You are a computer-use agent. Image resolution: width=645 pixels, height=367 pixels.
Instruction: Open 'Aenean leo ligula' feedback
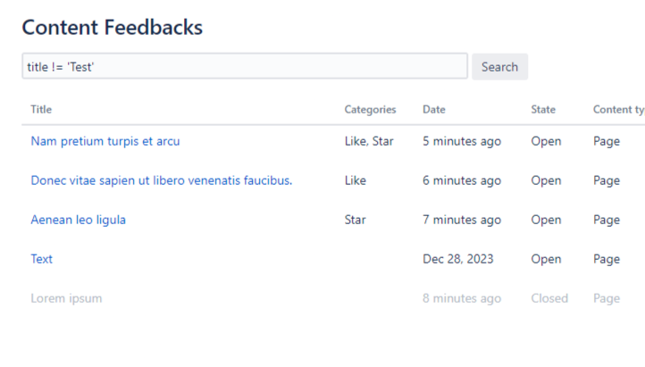(x=79, y=220)
